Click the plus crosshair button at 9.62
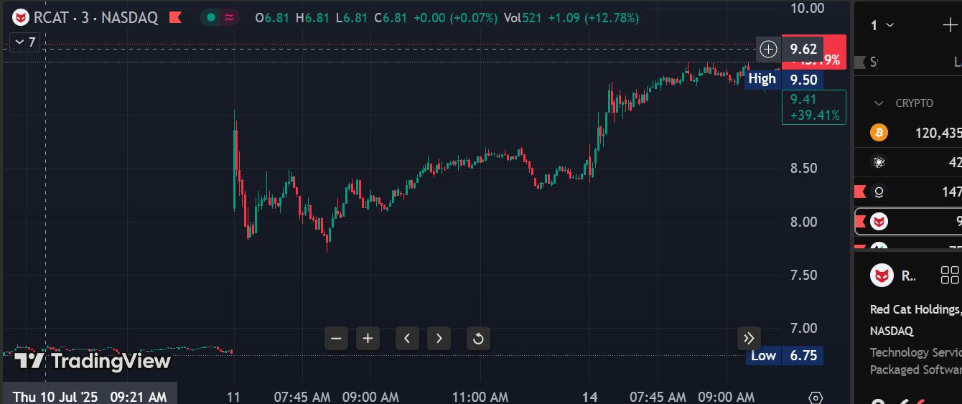 (x=768, y=49)
